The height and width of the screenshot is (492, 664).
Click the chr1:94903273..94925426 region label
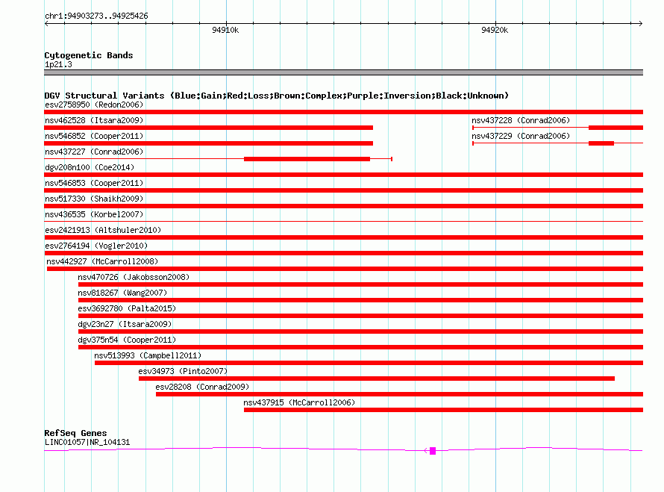pyautogui.click(x=96, y=16)
